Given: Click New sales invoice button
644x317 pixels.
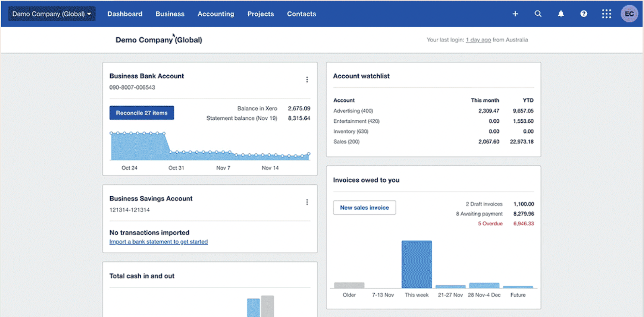Looking at the screenshot, I should click(364, 208).
